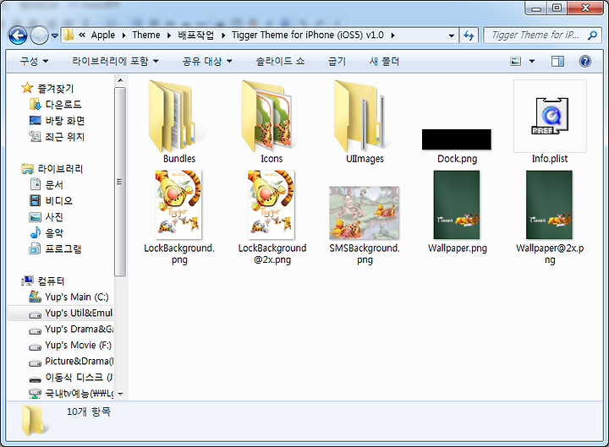Viewport: 609px width, 447px height.
Task: Open 음악 library in sidebar
Action: [47, 233]
